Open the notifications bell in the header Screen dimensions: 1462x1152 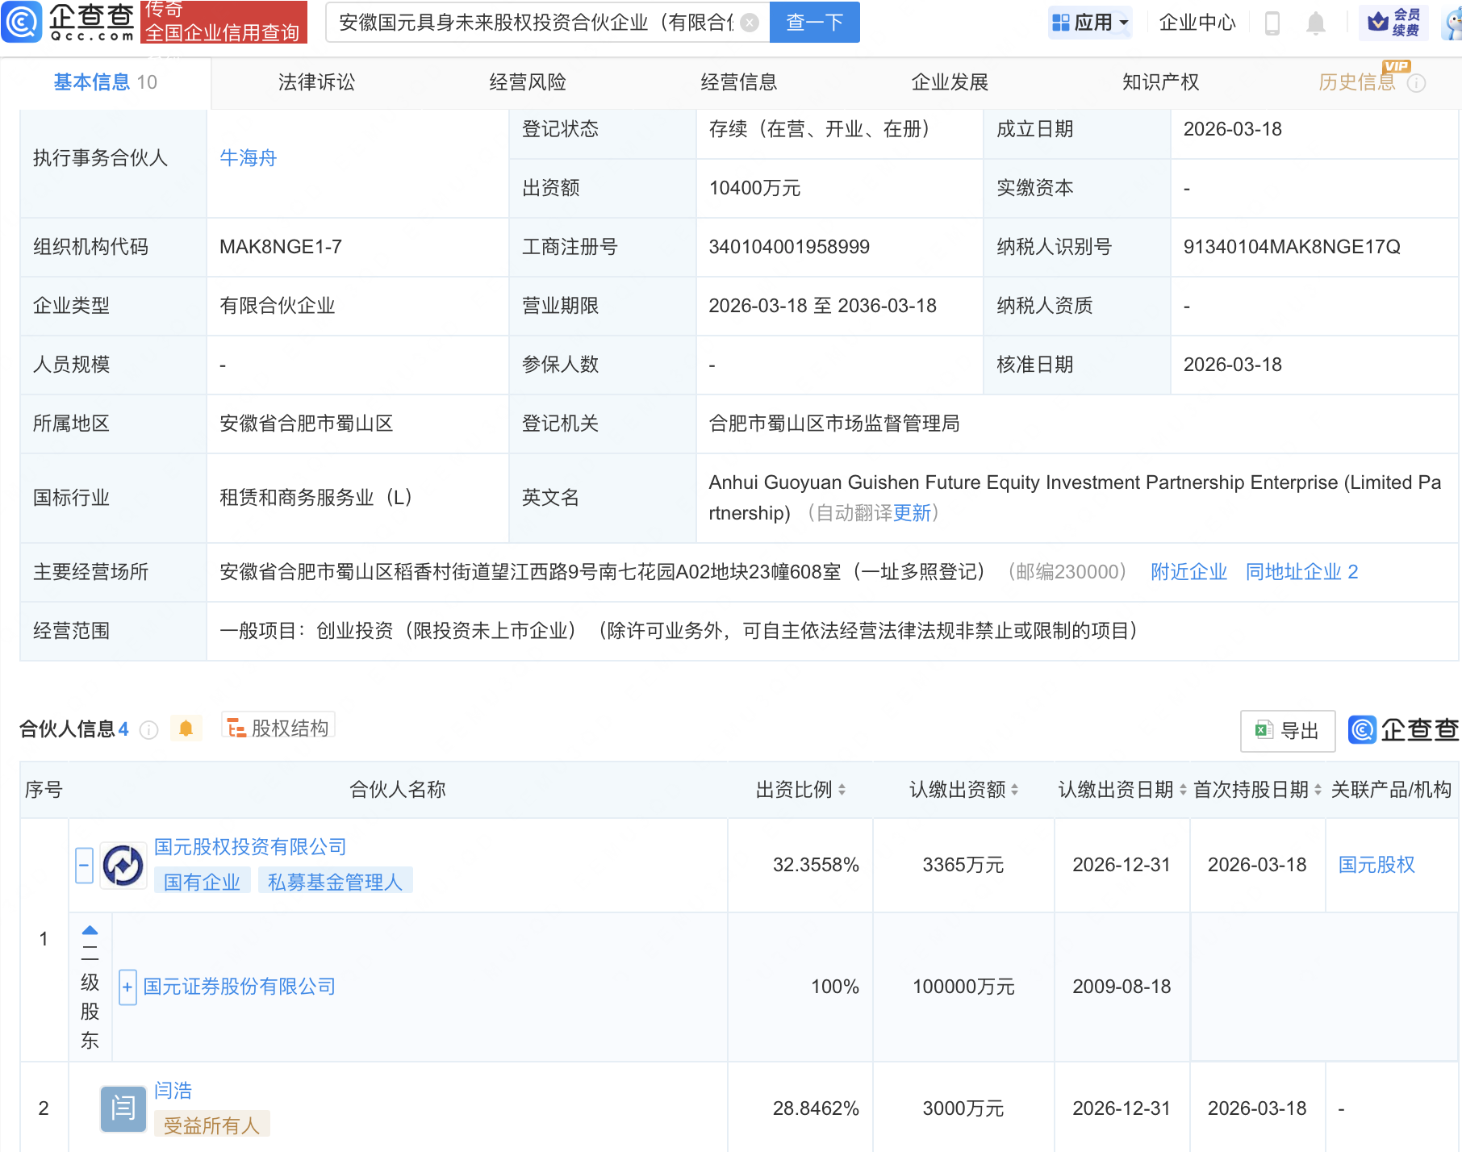pos(1315,23)
